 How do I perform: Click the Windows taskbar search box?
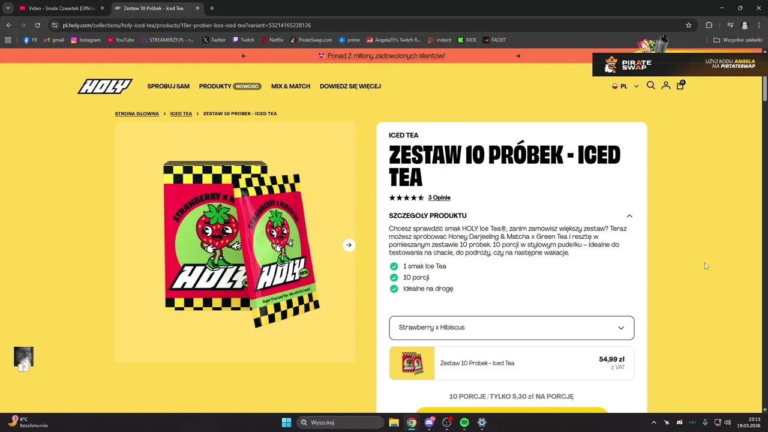click(x=340, y=422)
